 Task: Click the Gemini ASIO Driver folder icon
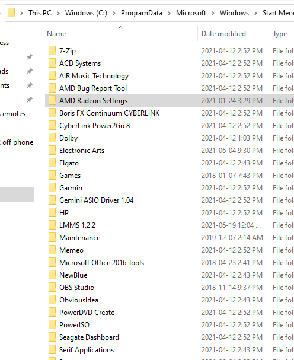point(52,200)
